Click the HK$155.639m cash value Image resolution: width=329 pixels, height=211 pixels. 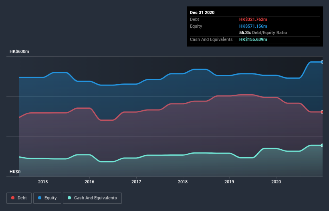pos(253,39)
